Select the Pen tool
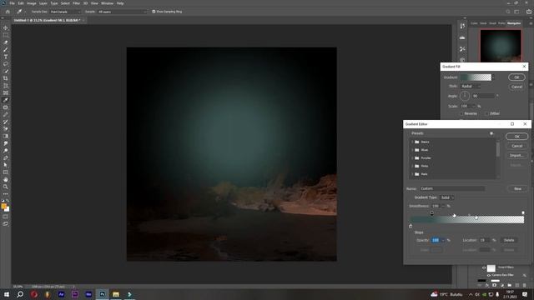Image resolution: width=534 pixels, height=300 pixels. pyautogui.click(x=6, y=157)
